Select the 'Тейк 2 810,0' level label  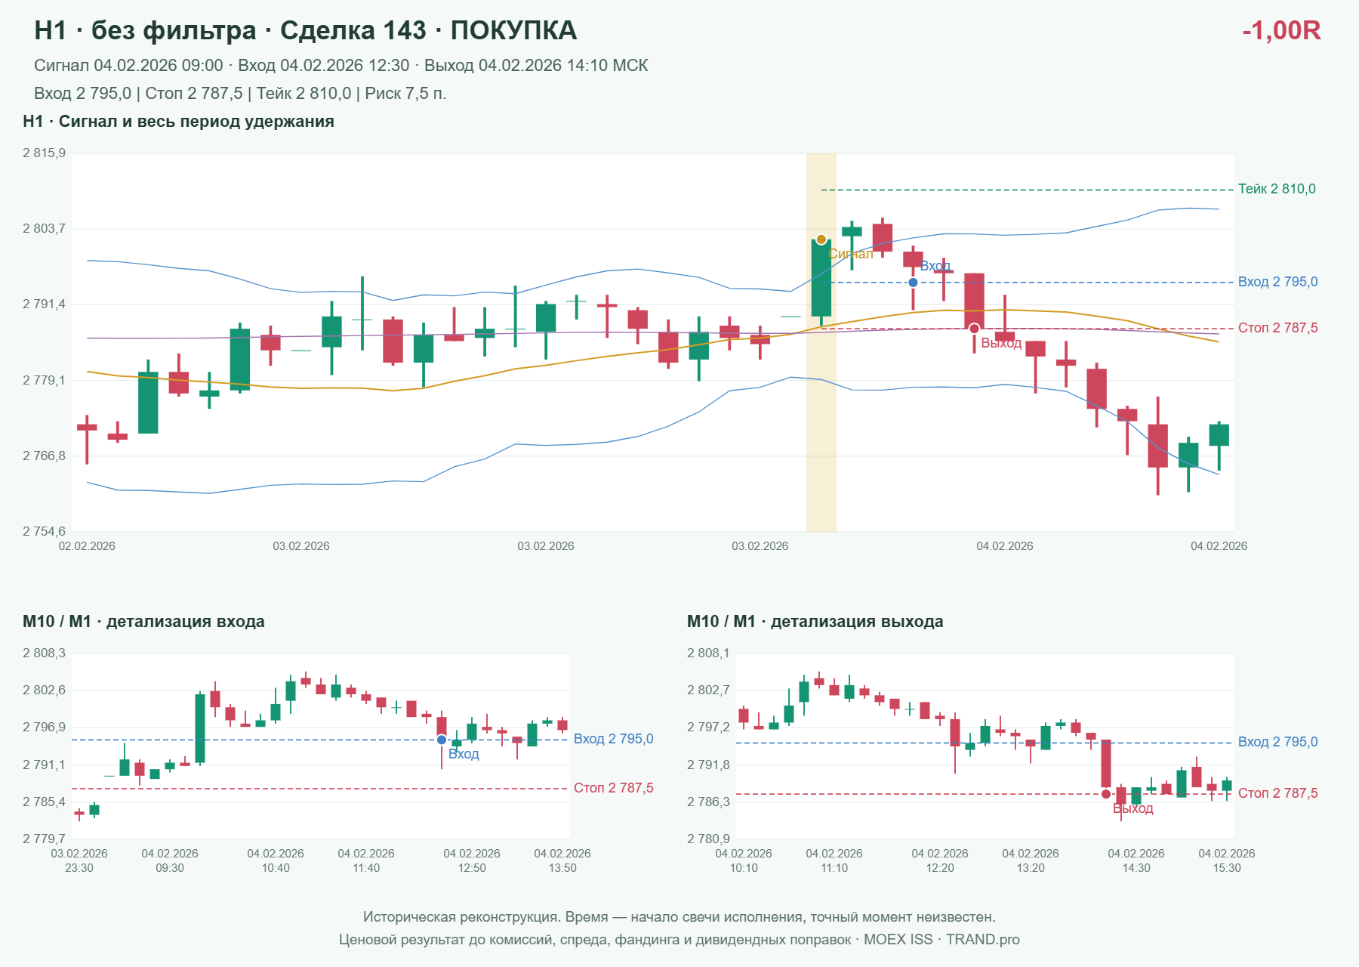point(1277,189)
